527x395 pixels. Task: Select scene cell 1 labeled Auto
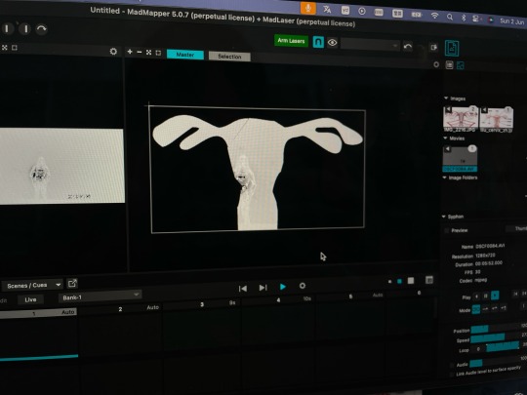point(39,336)
